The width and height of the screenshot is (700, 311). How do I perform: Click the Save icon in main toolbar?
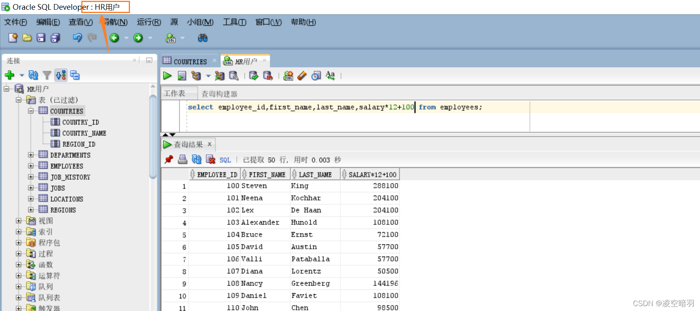coord(41,38)
